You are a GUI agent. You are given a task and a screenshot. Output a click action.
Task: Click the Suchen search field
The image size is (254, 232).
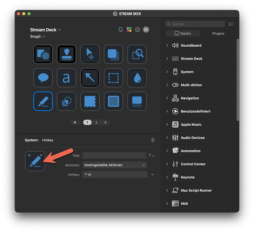[x=195, y=24]
